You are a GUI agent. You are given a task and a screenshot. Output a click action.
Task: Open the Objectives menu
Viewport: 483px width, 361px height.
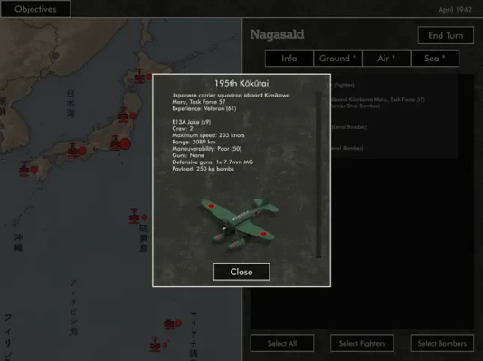coord(35,9)
